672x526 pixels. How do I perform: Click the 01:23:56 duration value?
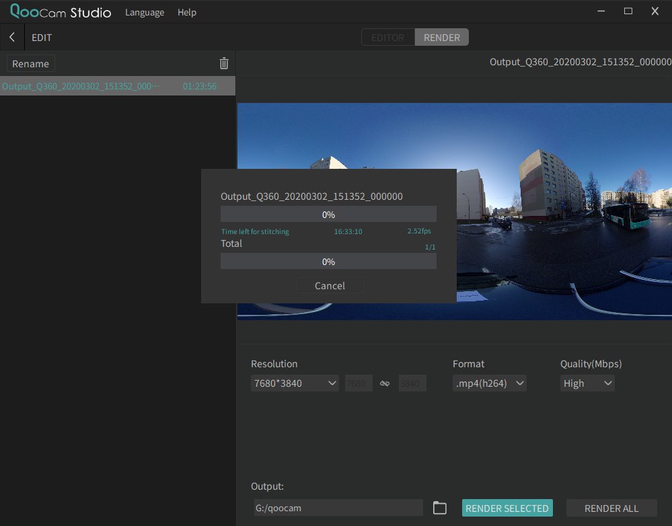[199, 86]
